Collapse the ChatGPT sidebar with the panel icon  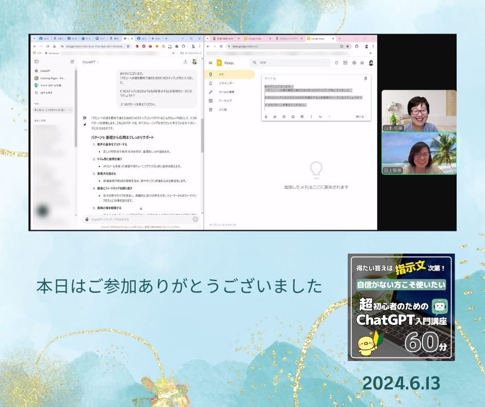36,62
